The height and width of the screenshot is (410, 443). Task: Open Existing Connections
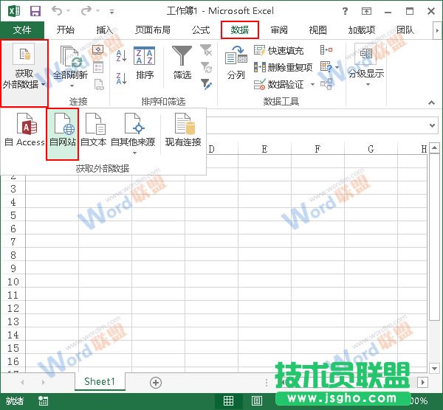(x=183, y=130)
